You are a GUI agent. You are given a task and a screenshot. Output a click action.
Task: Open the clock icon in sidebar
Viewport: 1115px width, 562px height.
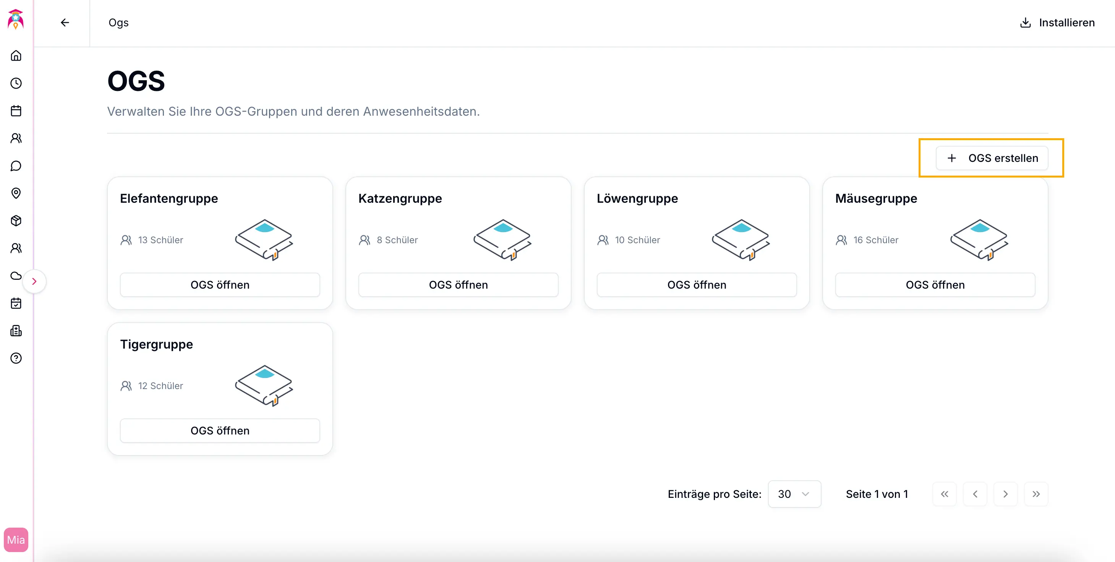16,83
